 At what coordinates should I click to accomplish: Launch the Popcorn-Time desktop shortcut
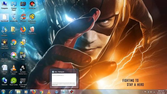[32, 30]
